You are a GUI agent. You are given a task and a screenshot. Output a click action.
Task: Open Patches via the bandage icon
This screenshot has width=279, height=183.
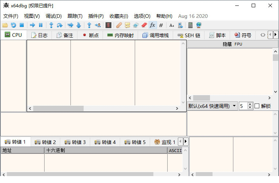pyautogui.click(x=119, y=25)
